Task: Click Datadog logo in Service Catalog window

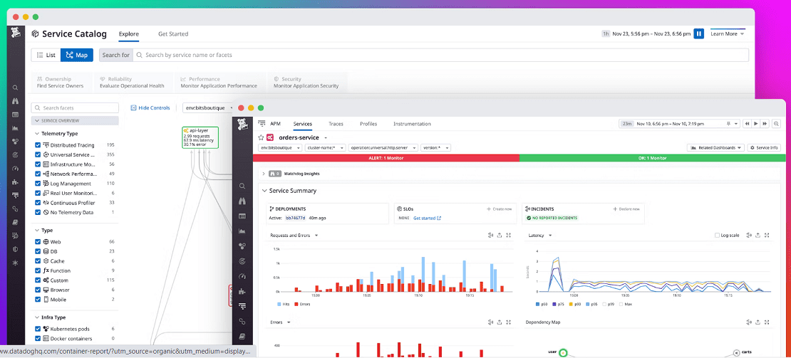Action: coord(16,33)
